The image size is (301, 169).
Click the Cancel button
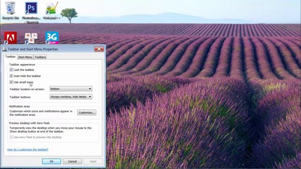[72, 161]
